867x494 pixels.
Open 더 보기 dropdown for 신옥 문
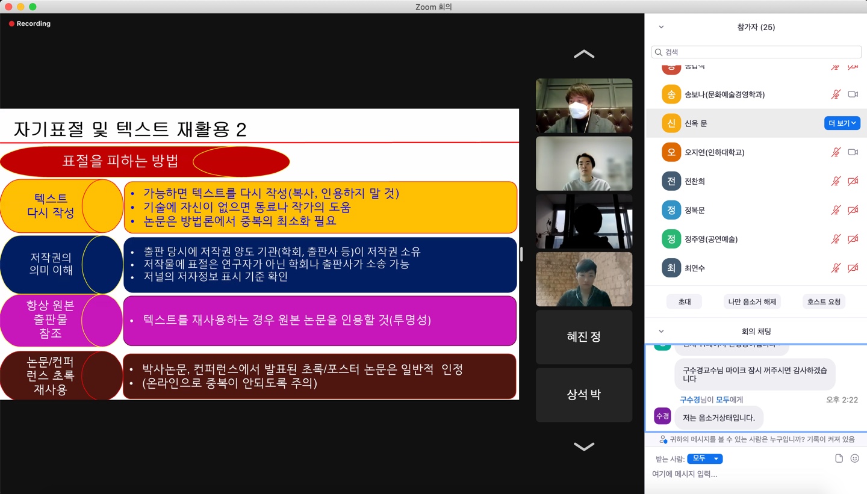coord(842,123)
